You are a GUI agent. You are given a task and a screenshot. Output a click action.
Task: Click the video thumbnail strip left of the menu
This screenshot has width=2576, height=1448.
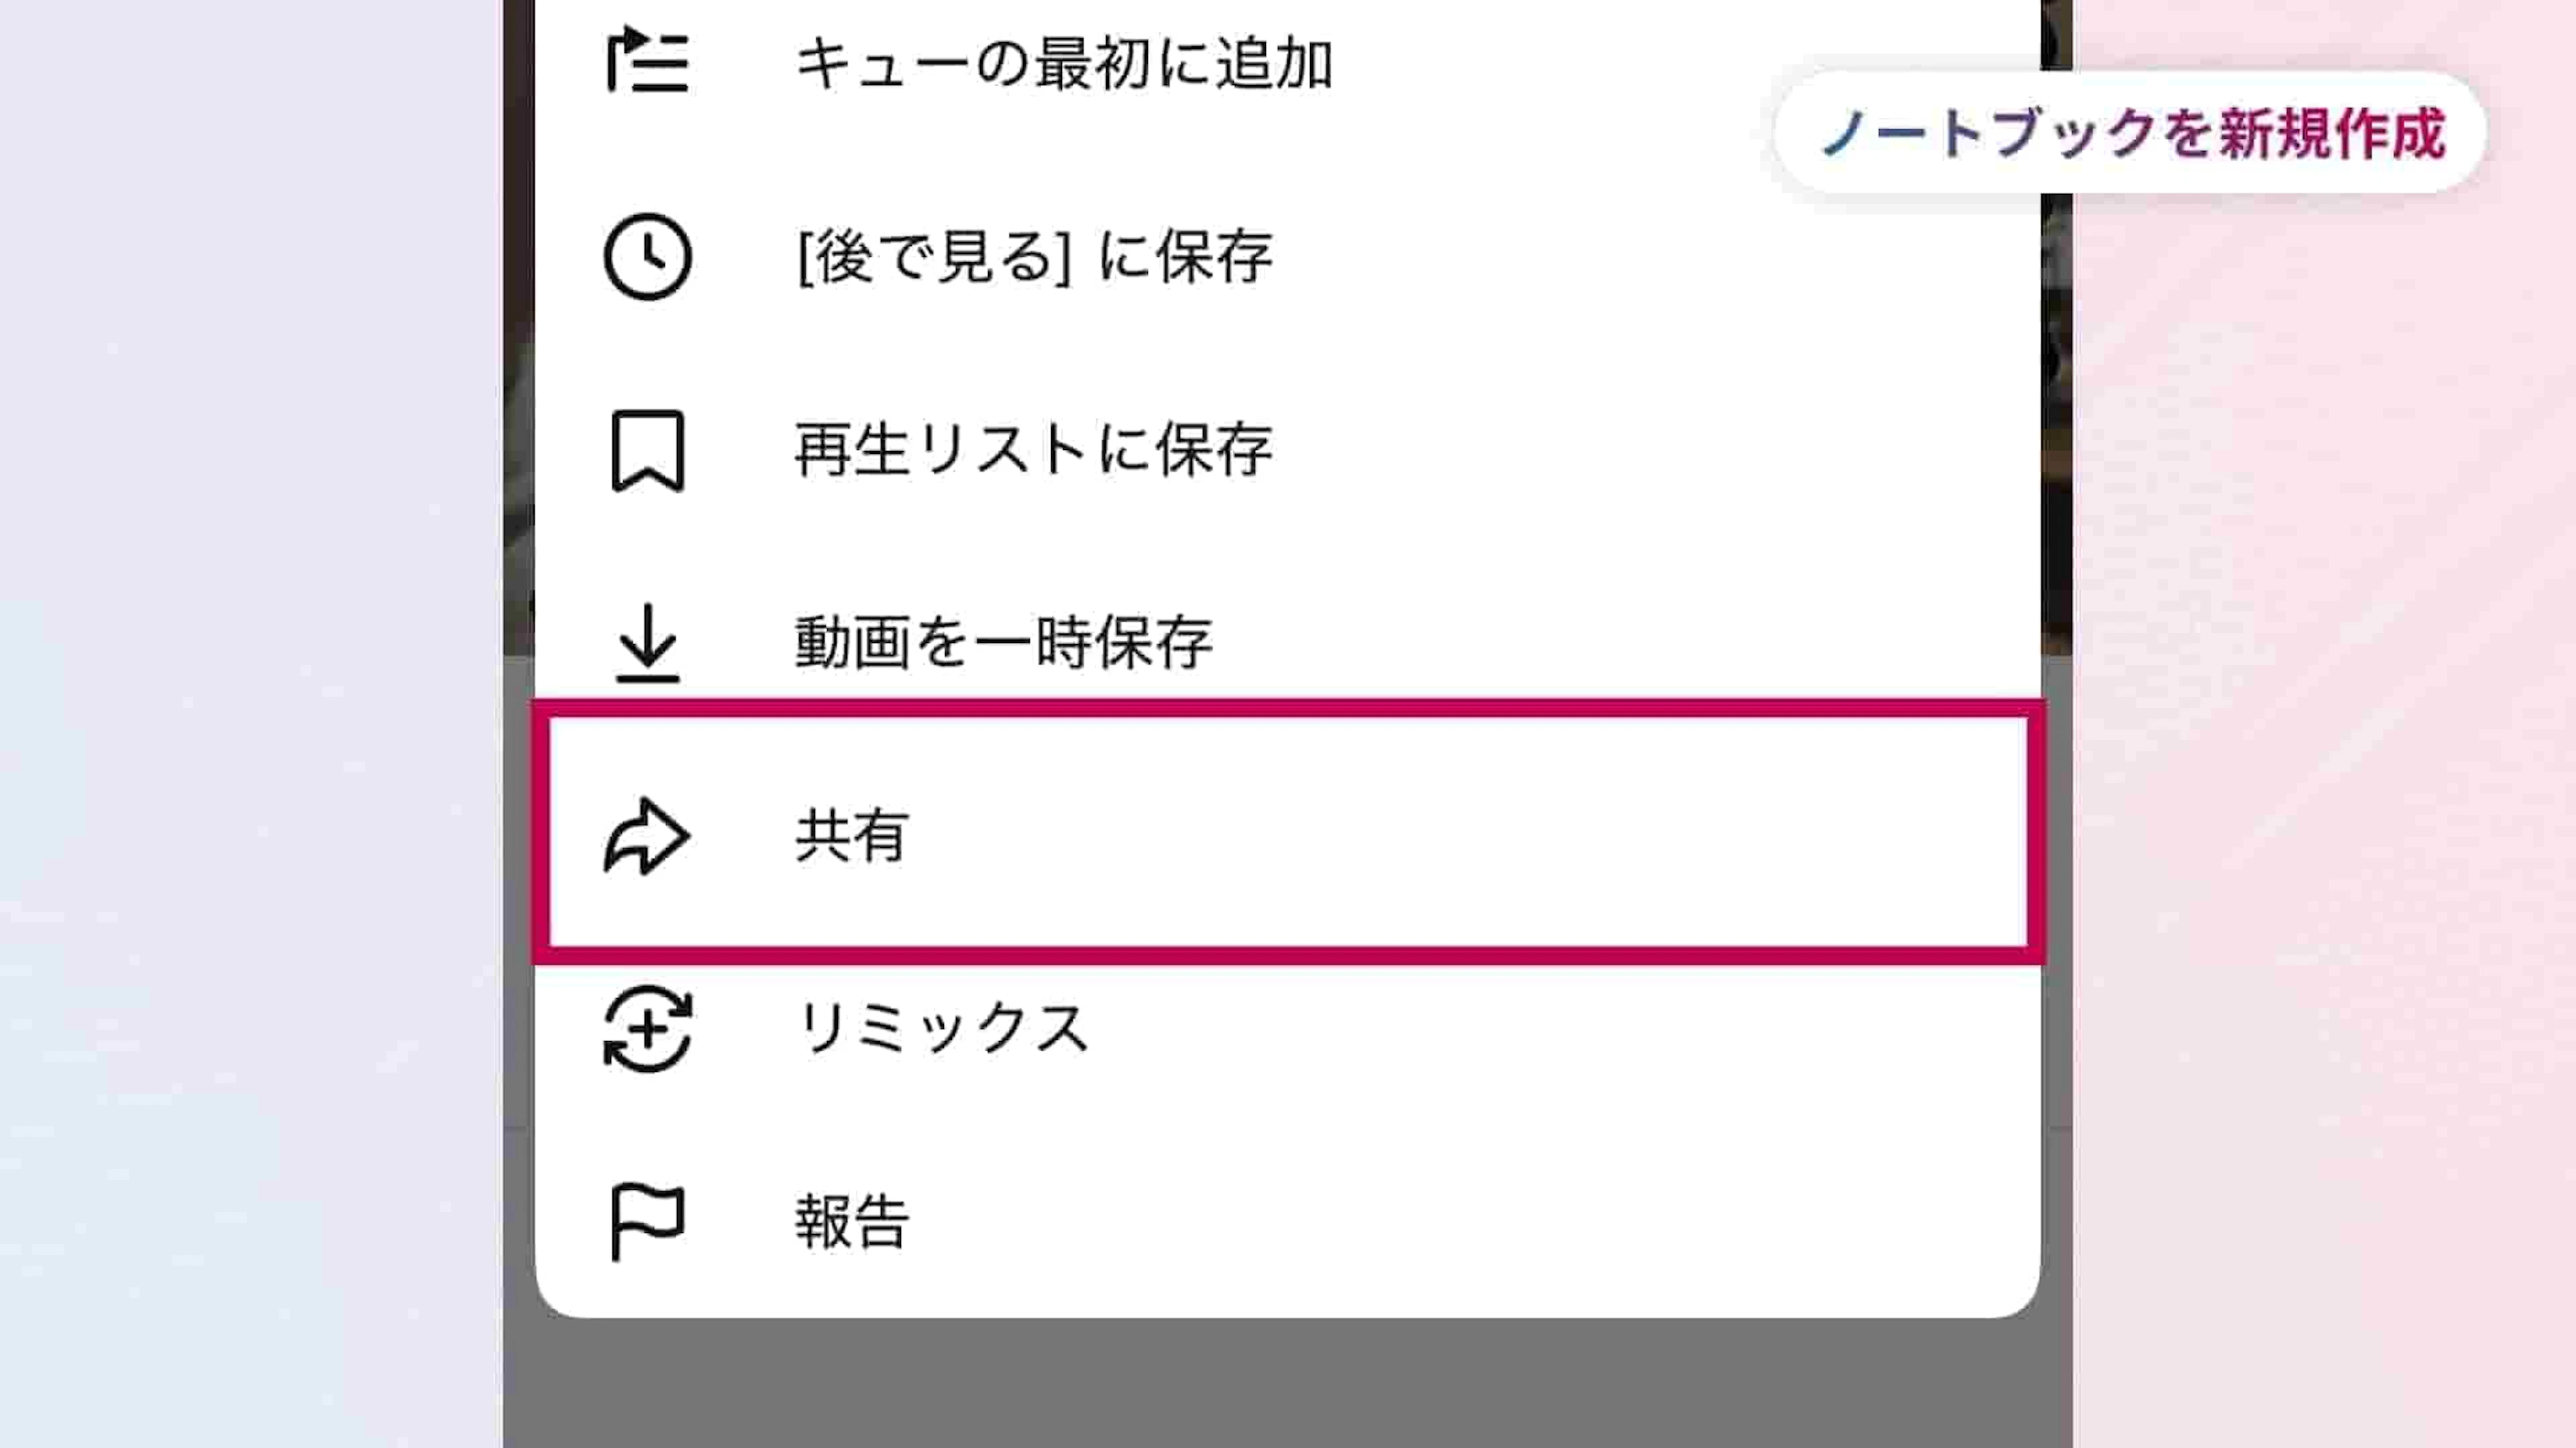pyautogui.click(x=518, y=400)
